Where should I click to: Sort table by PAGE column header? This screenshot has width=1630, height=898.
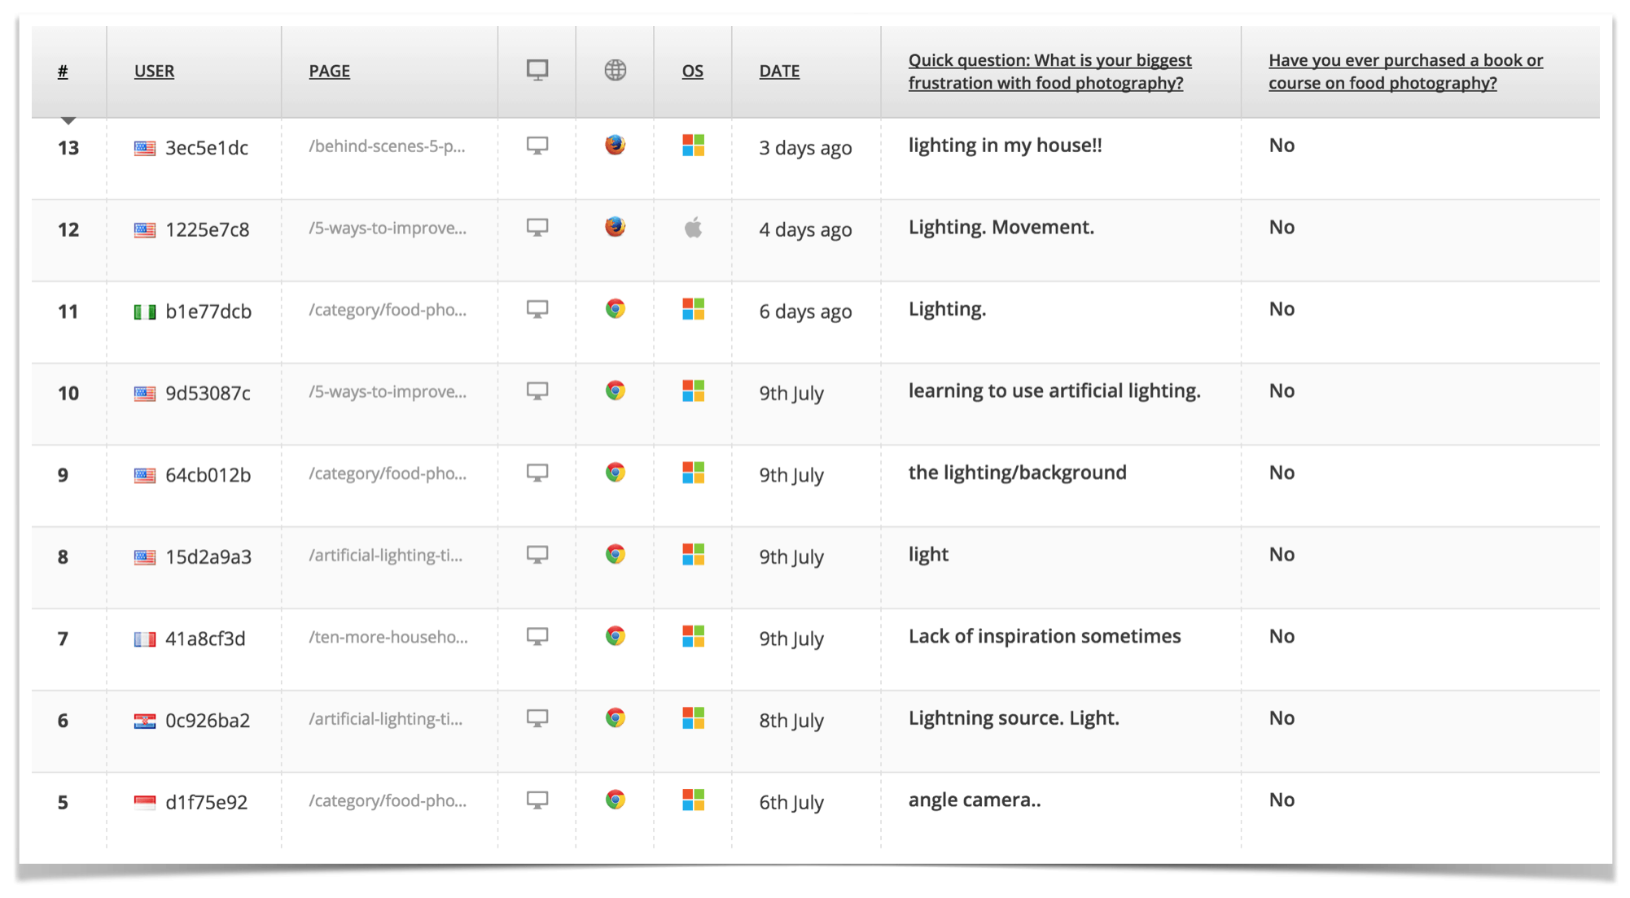pos(329,72)
